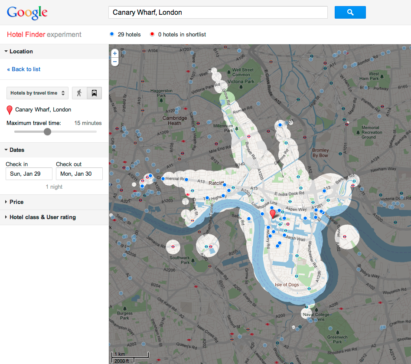Click the red pin beside Canary Wharf text
Viewport: 411px width, 364px height.
(x=10, y=110)
